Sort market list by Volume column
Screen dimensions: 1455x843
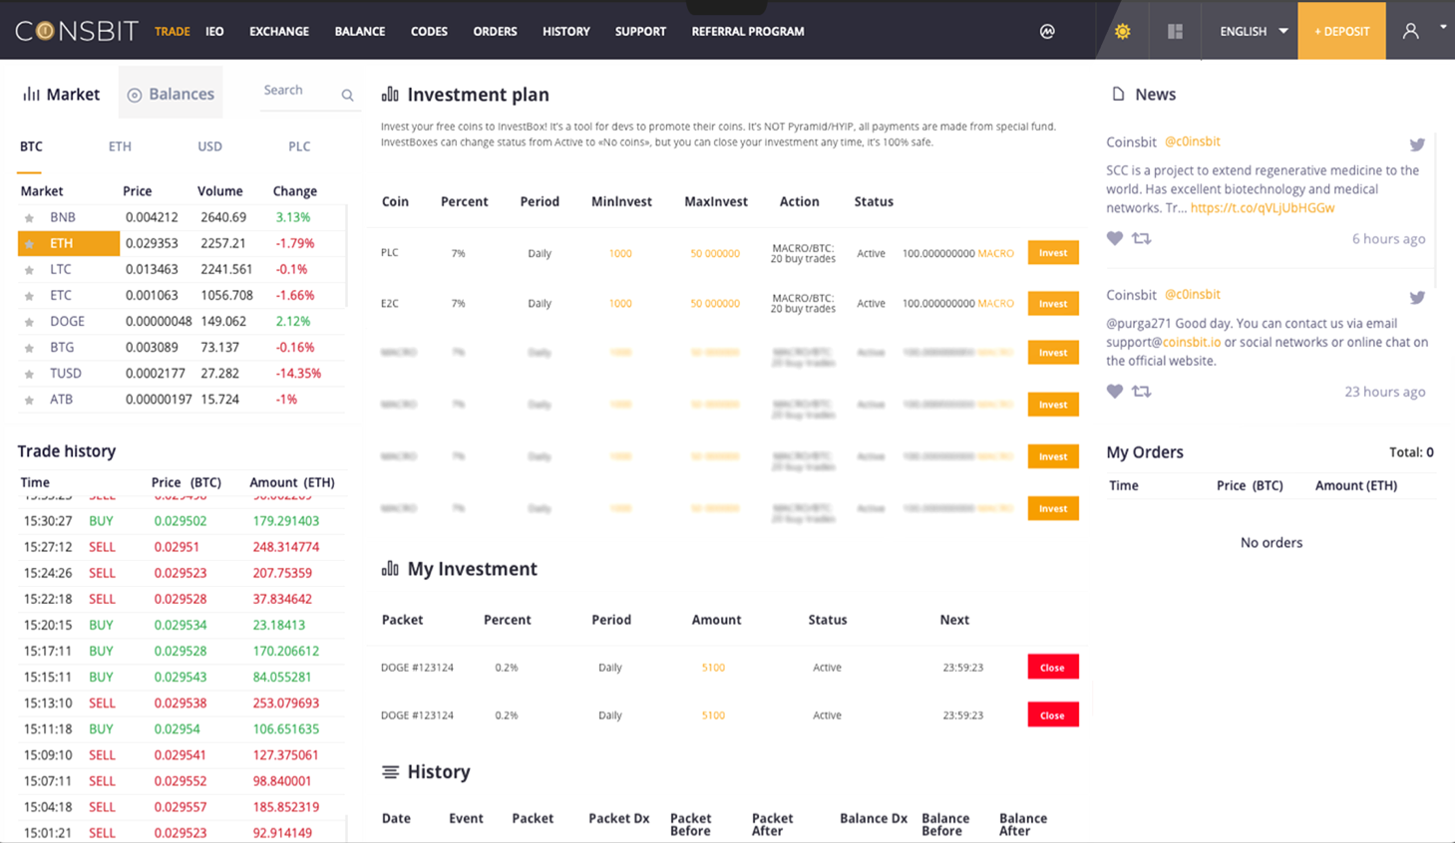220,191
